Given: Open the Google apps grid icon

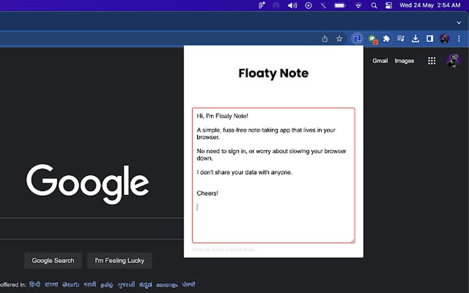Looking at the screenshot, I should click(431, 61).
